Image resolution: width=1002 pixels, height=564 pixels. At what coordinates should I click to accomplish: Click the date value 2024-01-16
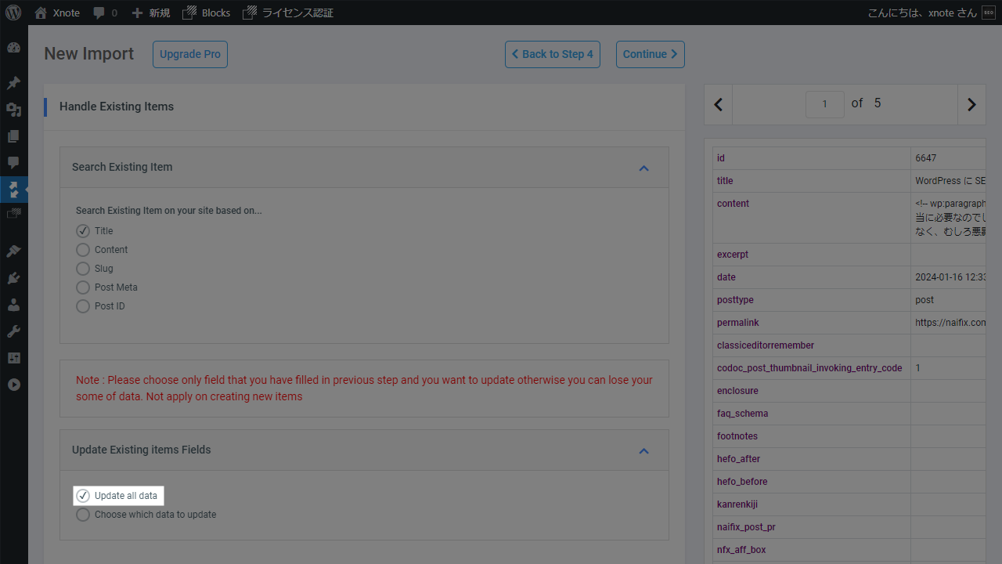pos(950,277)
